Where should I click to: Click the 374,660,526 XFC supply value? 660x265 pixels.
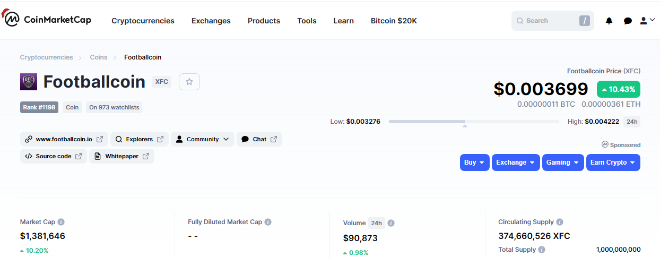click(534, 236)
